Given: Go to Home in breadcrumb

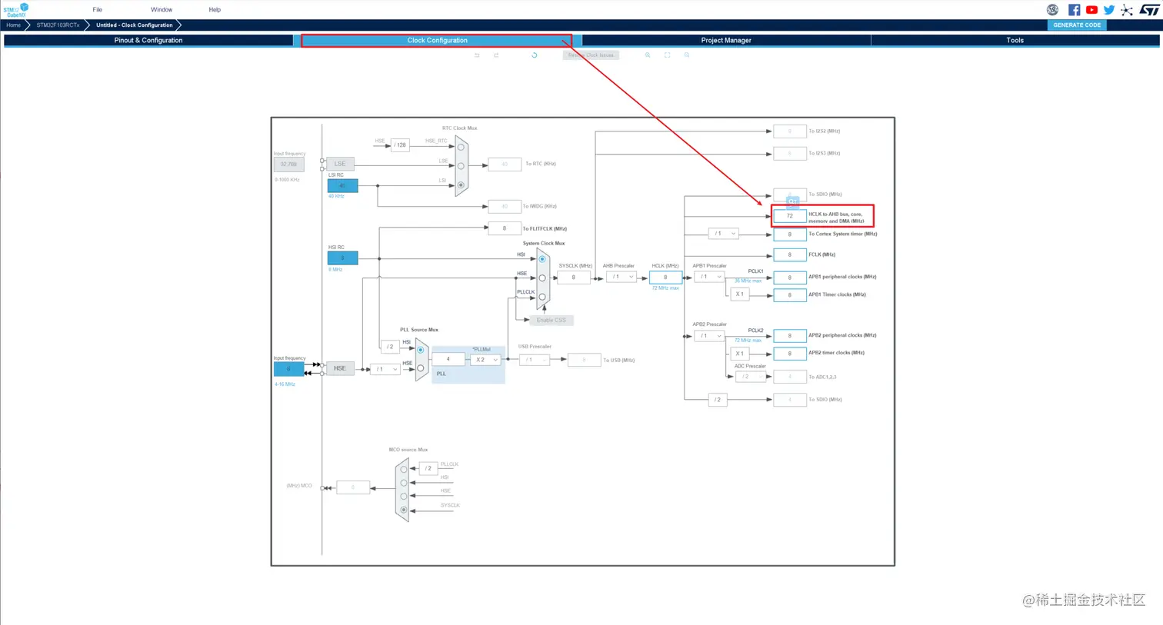Looking at the screenshot, I should pos(14,25).
